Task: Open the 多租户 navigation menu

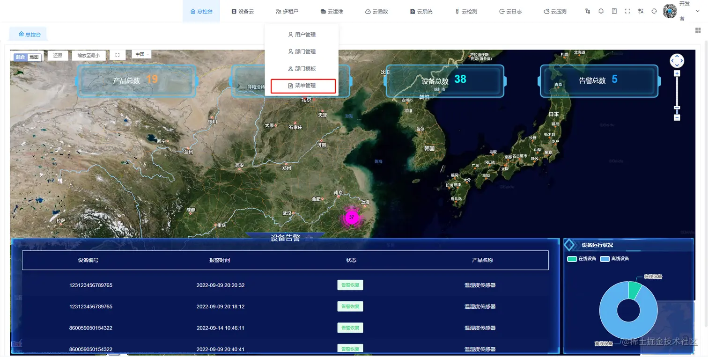Action: click(x=287, y=11)
